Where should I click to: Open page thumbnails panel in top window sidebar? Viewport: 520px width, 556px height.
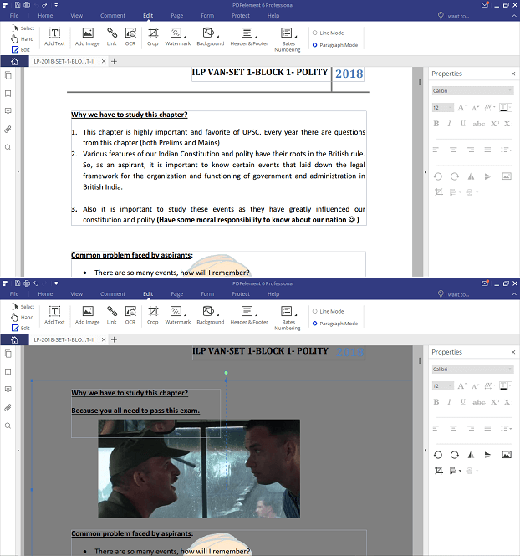tap(8, 75)
